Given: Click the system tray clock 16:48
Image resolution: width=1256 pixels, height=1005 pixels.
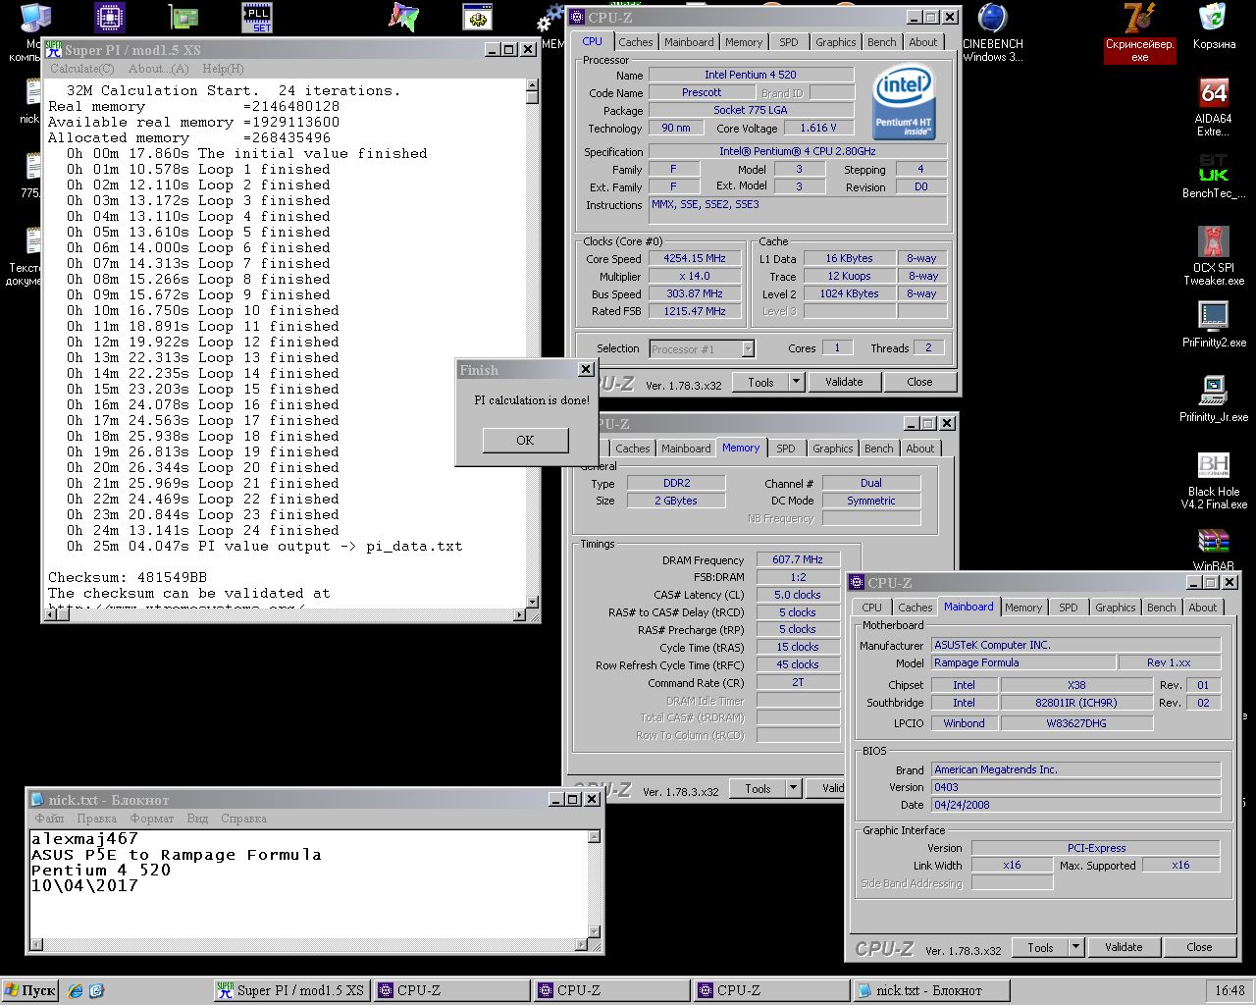Looking at the screenshot, I should (x=1229, y=990).
